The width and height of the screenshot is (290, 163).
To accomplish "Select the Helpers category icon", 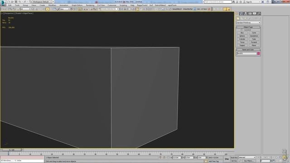I will point(252,19).
